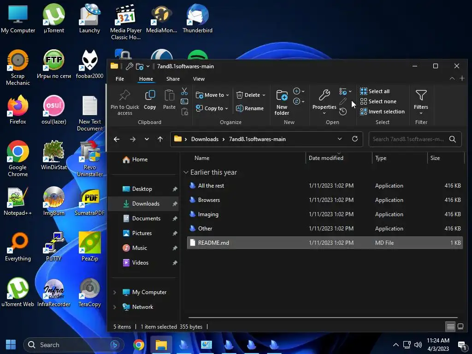Click Invert selection in the ribbon
Screen dimensions: 472x354
coord(382,112)
